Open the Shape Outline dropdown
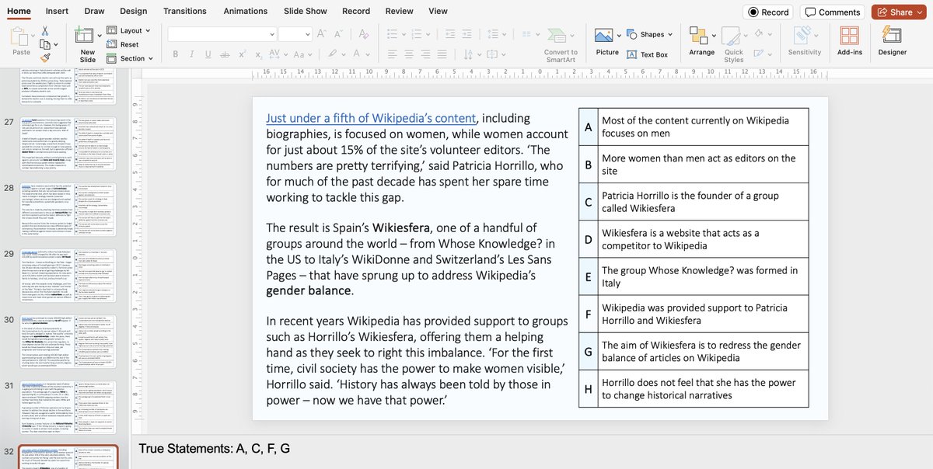Image resolution: width=933 pixels, height=469 pixels. click(768, 54)
